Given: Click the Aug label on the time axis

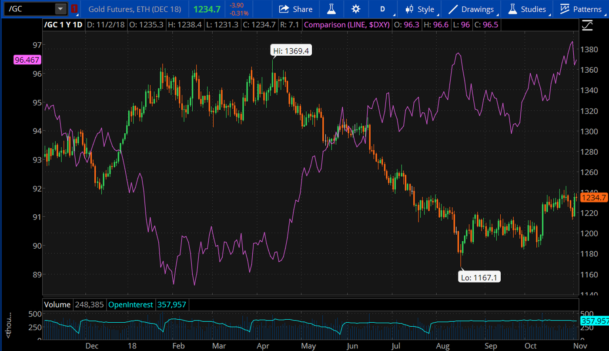Looking at the screenshot, I should 443,346.
